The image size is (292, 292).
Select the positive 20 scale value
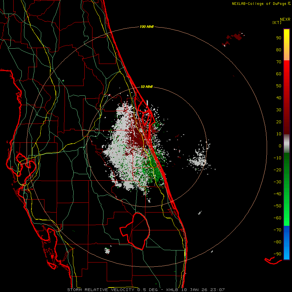[279, 122]
